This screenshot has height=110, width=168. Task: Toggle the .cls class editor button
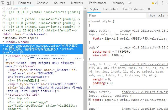coord(161,16)
